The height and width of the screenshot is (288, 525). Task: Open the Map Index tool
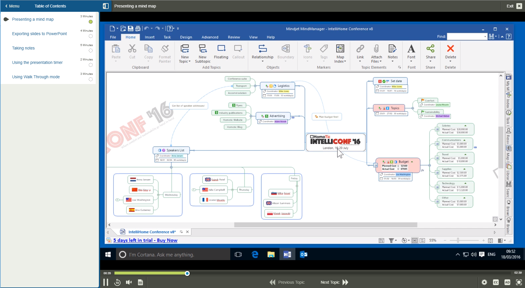[x=340, y=53]
